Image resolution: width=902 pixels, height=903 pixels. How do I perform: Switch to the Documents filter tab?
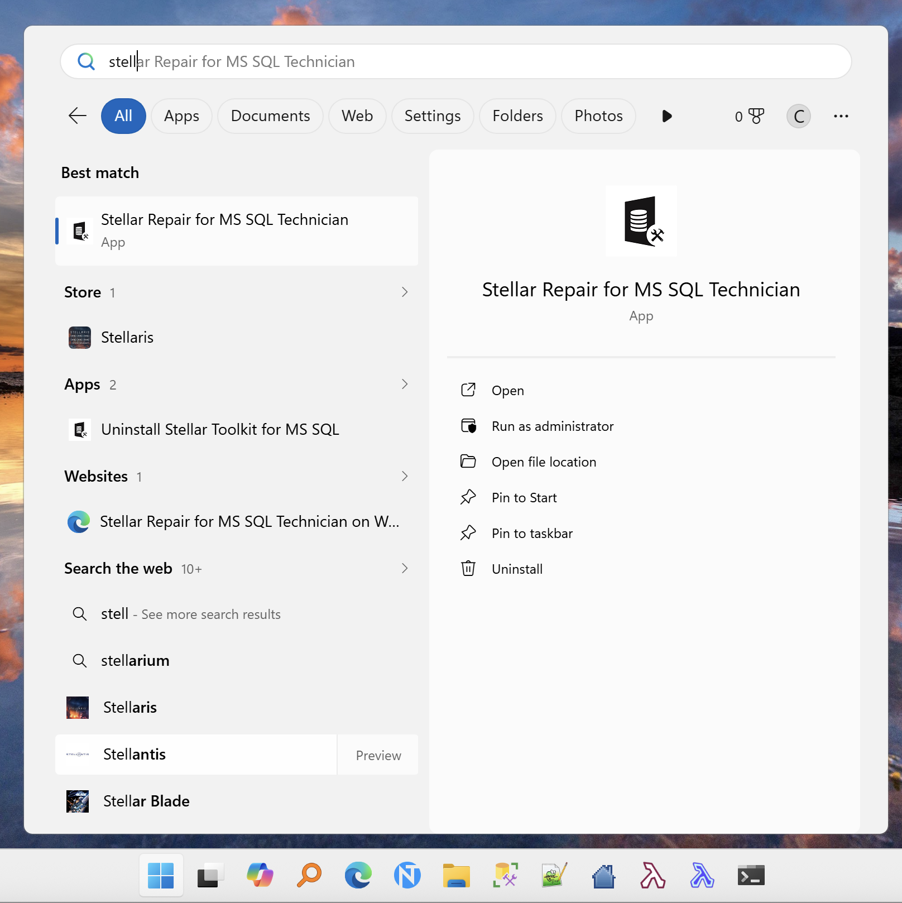tap(270, 116)
